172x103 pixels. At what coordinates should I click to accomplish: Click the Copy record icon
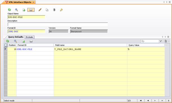tap(47, 10)
